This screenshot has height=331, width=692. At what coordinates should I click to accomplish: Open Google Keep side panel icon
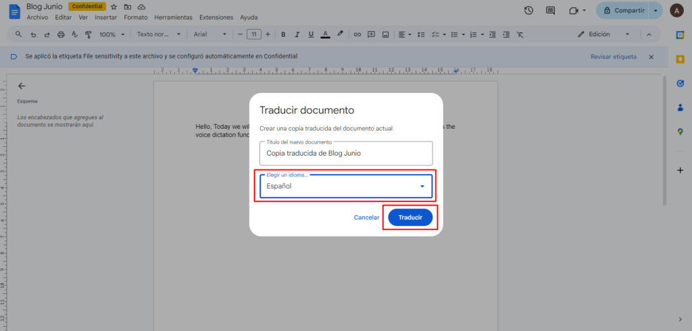tap(680, 59)
